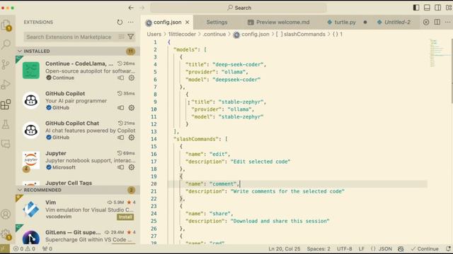The width and height of the screenshot is (453, 254).
Task: Toggle the bottom panel
Action: pos(427,8)
